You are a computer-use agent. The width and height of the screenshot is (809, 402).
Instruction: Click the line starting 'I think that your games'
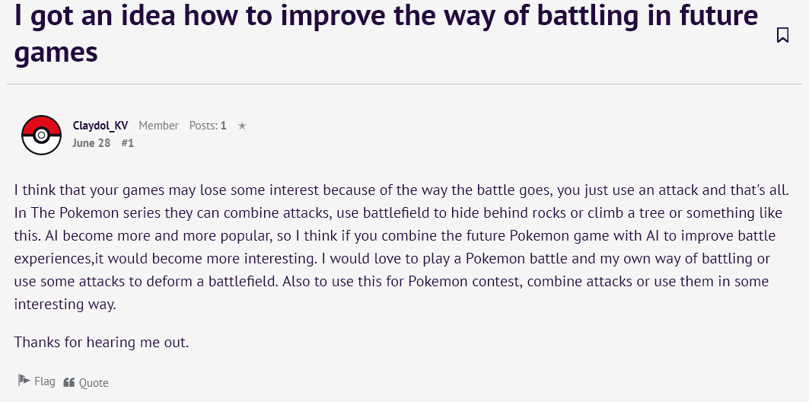(401, 190)
